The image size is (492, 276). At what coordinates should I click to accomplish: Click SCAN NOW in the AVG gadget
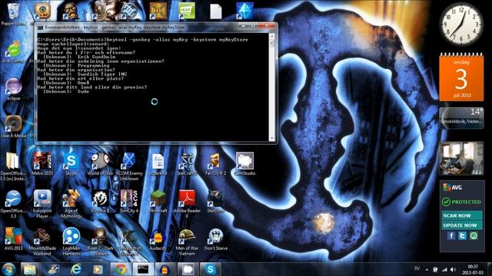point(462,215)
